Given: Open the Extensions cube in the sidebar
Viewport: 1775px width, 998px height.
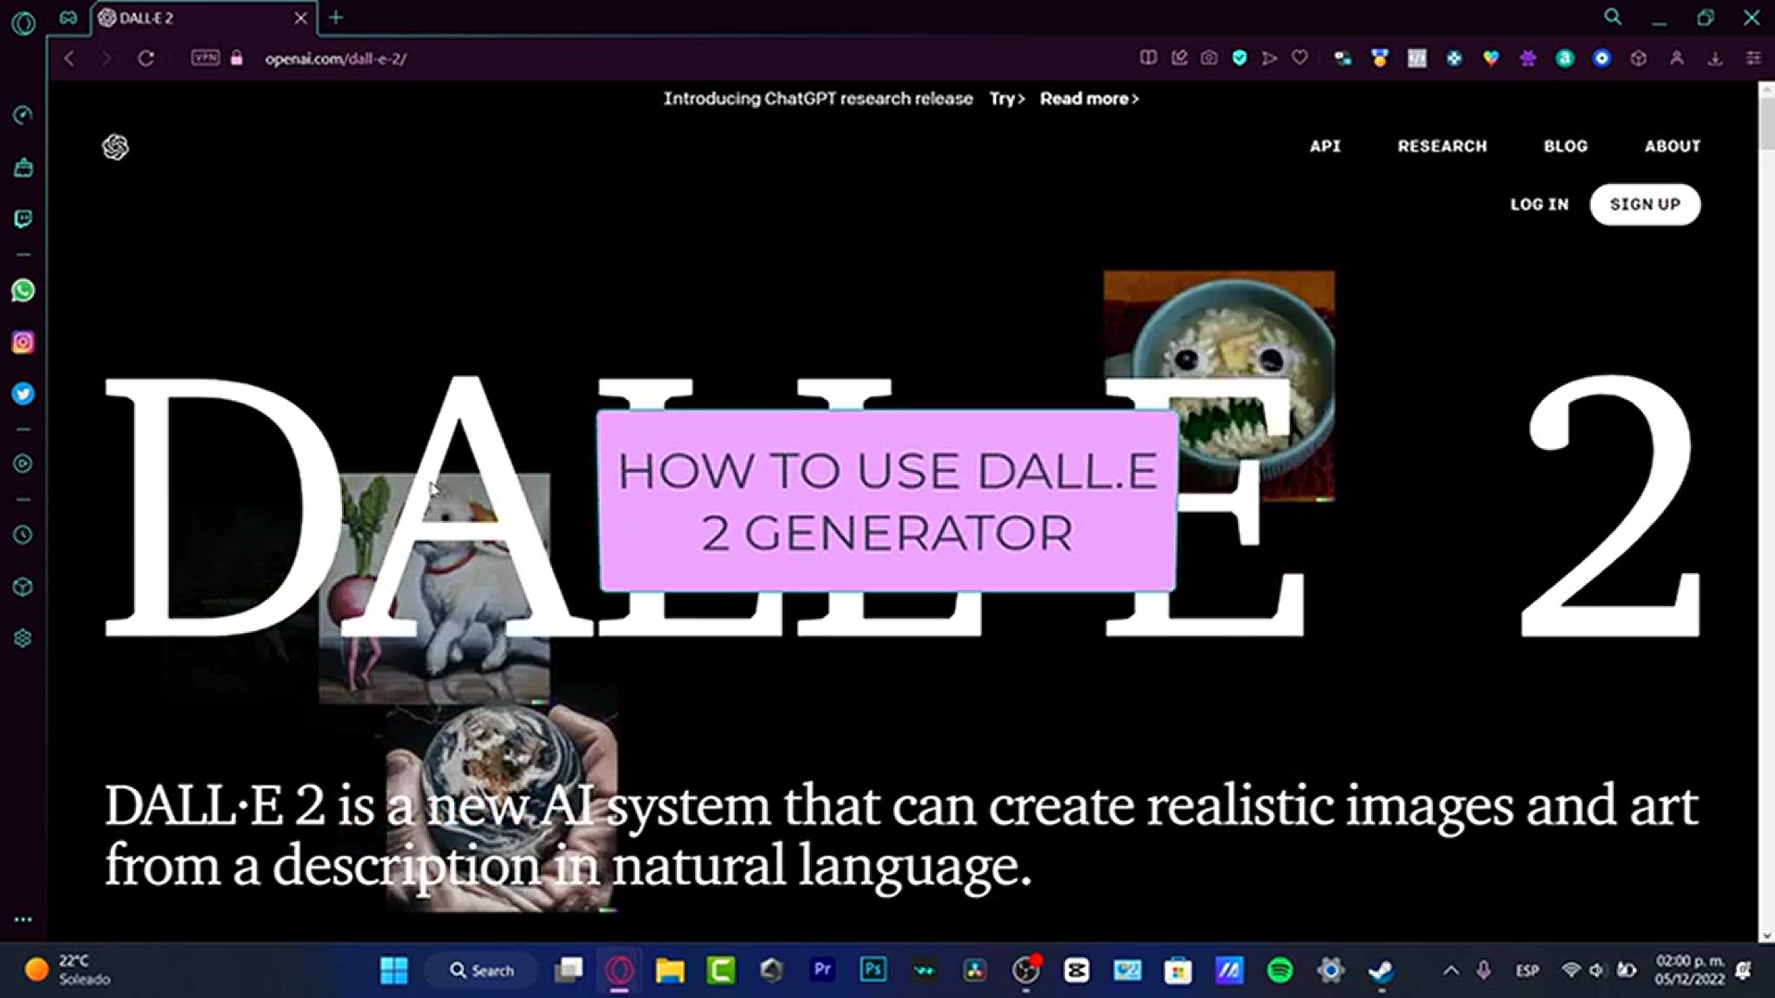Looking at the screenshot, I should (x=23, y=587).
